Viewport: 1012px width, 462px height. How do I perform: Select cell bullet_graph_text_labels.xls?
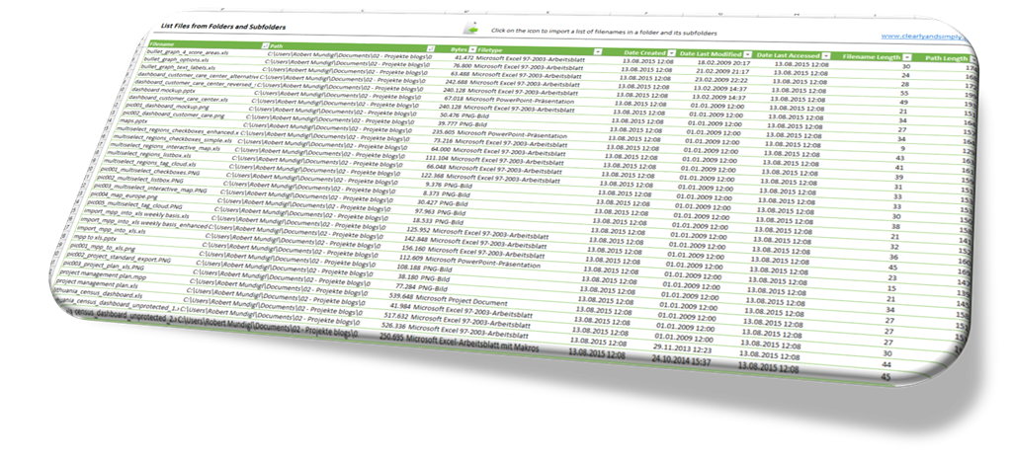[178, 66]
